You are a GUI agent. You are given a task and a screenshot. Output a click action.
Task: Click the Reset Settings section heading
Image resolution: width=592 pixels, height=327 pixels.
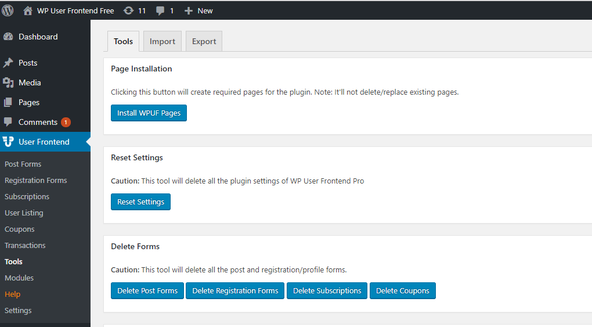point(137,157)
